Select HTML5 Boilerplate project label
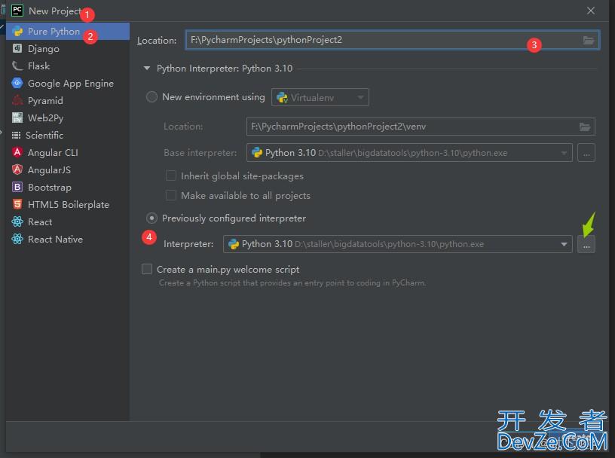Image resolution: width=615 pixels, height=458 pixels. [x=69, y=205]
